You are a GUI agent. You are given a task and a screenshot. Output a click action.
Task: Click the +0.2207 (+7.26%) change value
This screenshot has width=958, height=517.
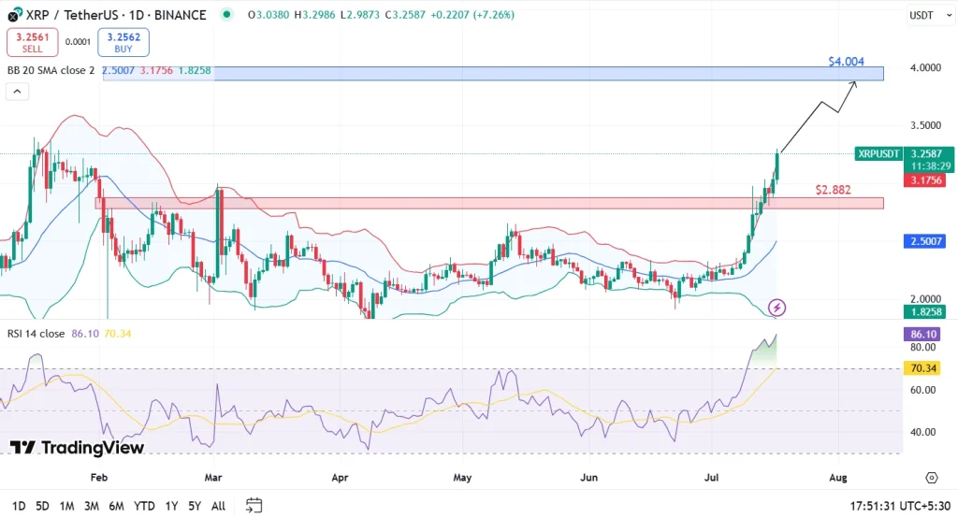[x=472, y=15]
